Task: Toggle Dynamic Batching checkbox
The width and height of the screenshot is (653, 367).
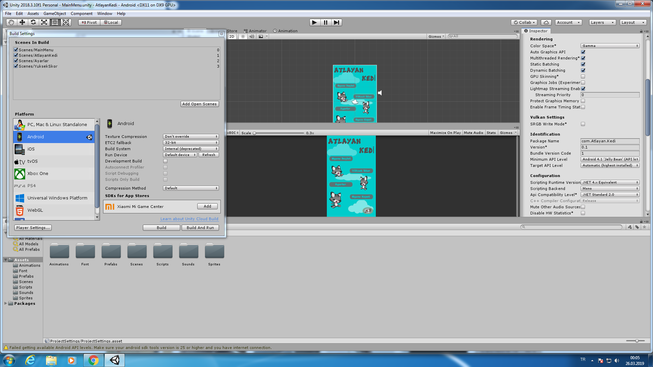Action: point(583,70)
